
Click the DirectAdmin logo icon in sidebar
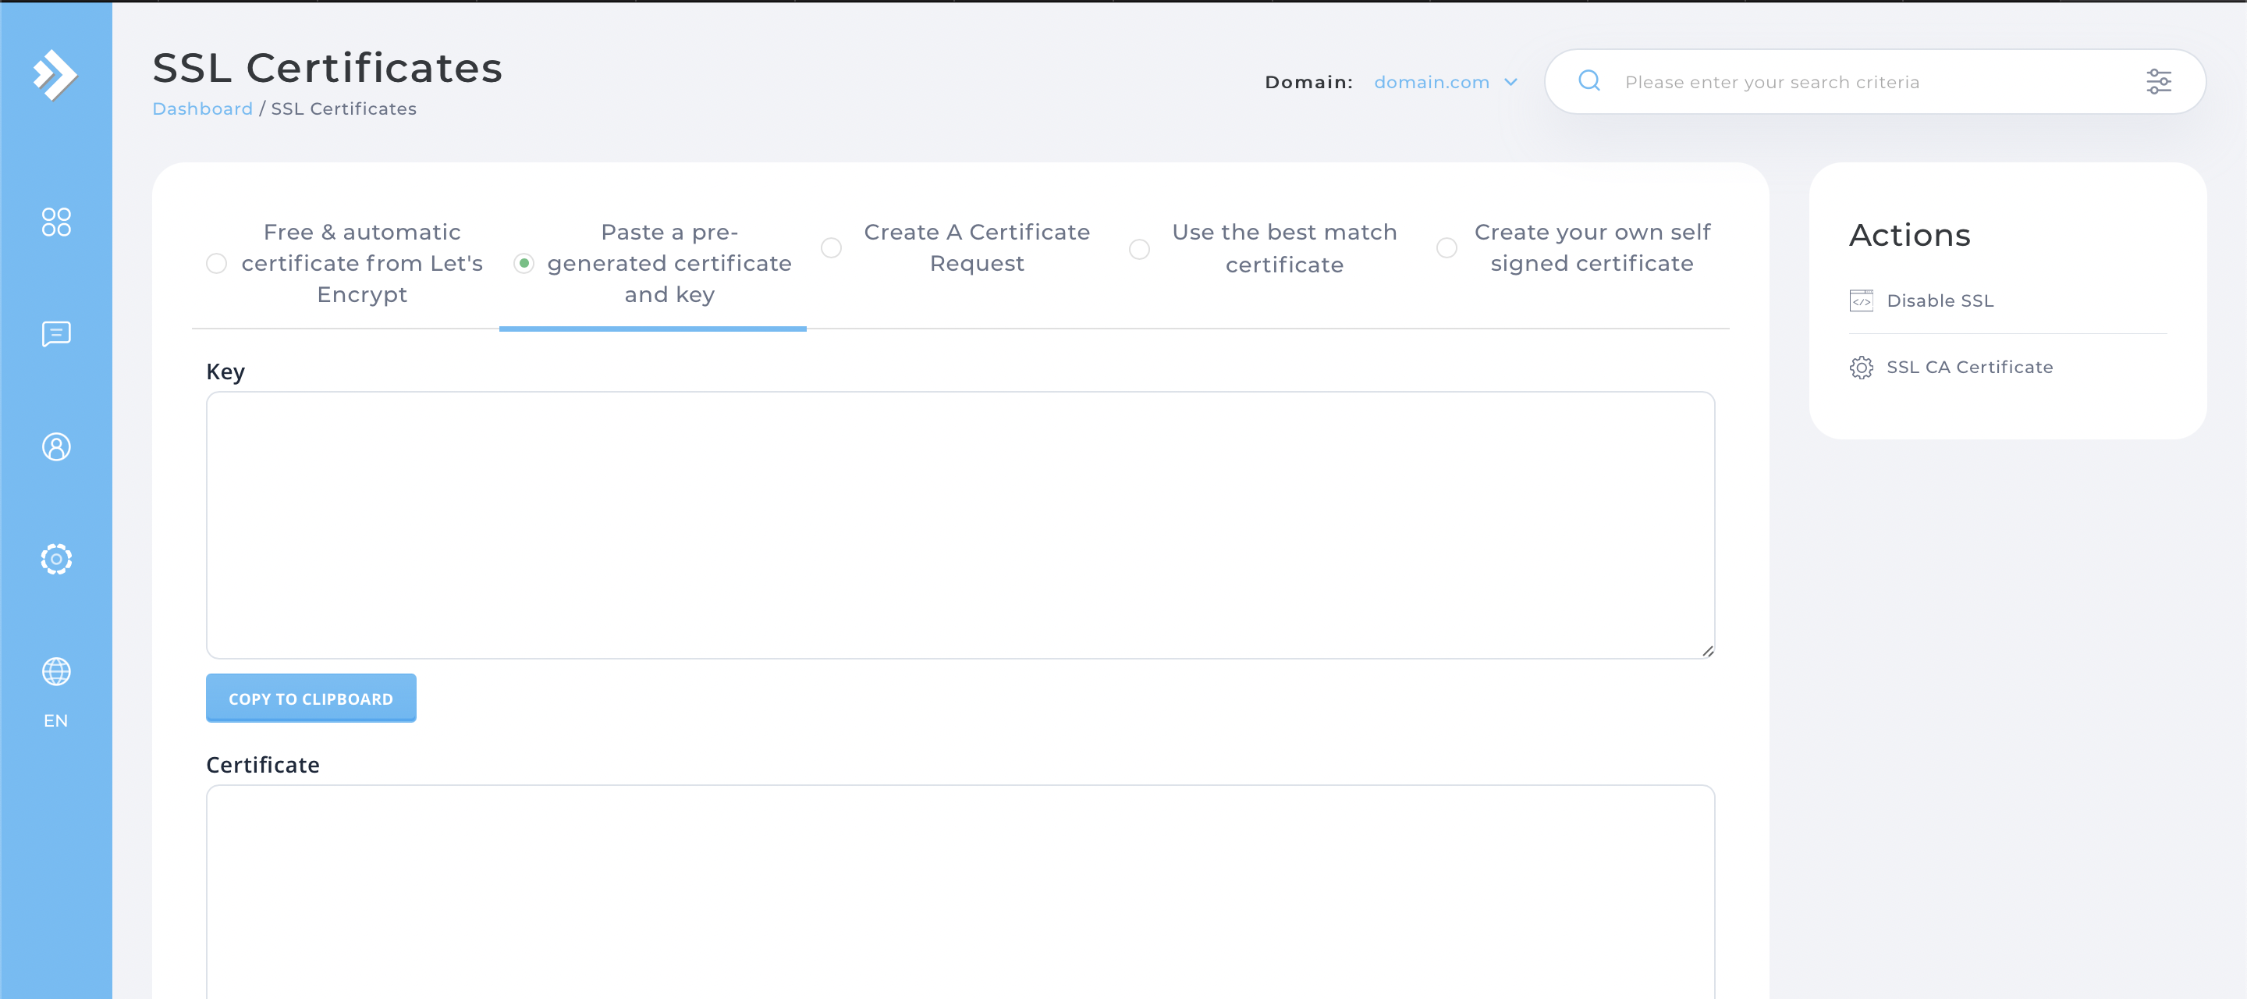click(x=55, y=75)
